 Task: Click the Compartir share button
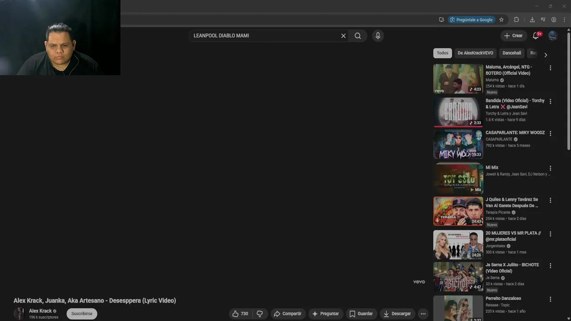pyautogui.click(x=288, y=313)
